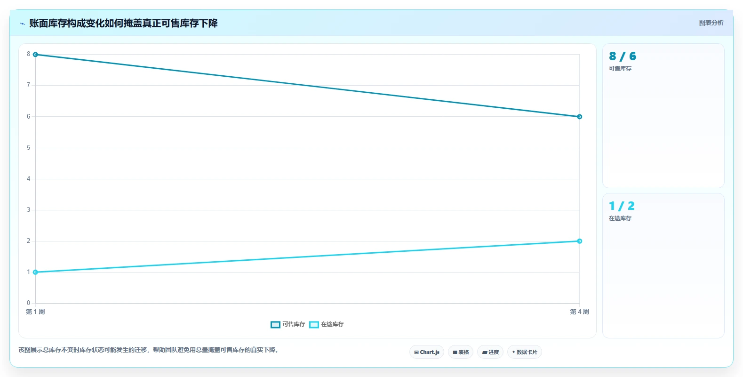Click the 可售库存 label under 8 / 6

[x=620, y=69]
